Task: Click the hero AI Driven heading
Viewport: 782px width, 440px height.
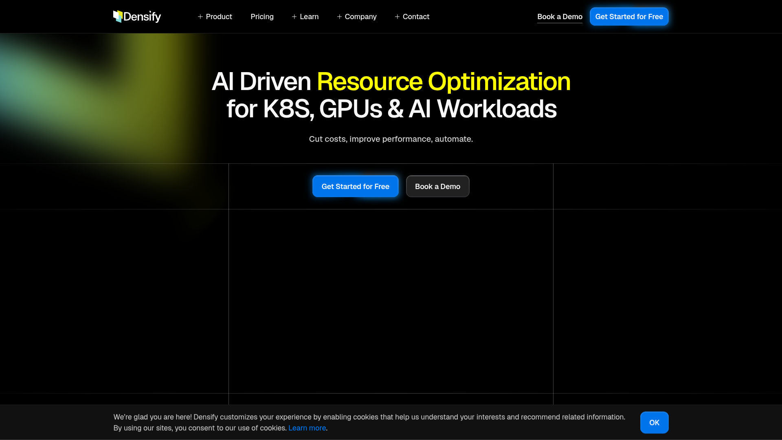Action: 262,81
